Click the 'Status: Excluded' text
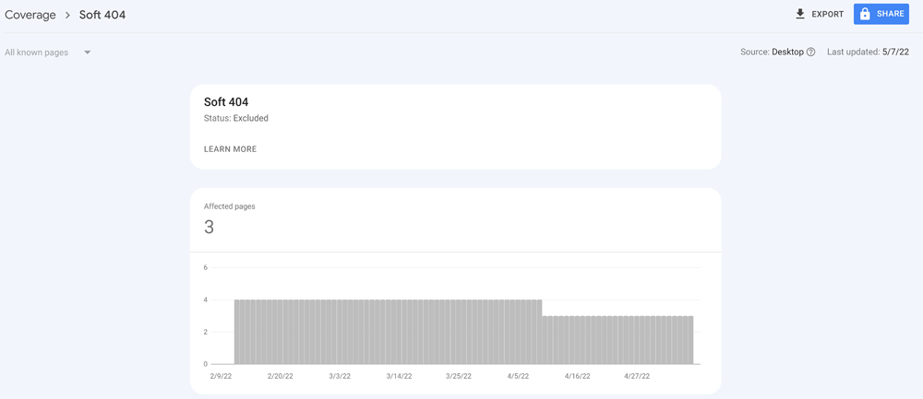This screenshot has height=399, width=923. coord(236,119)
